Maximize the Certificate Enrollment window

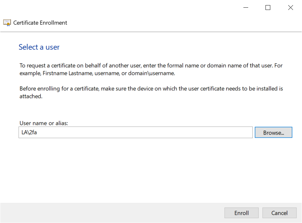point(268,8)
